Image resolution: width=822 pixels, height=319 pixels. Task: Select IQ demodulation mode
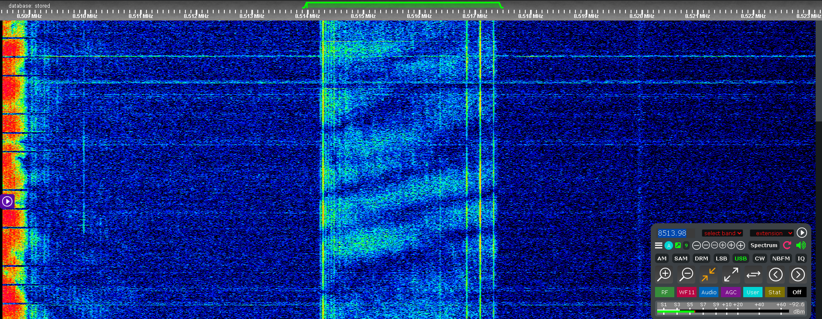pos(801,258)
